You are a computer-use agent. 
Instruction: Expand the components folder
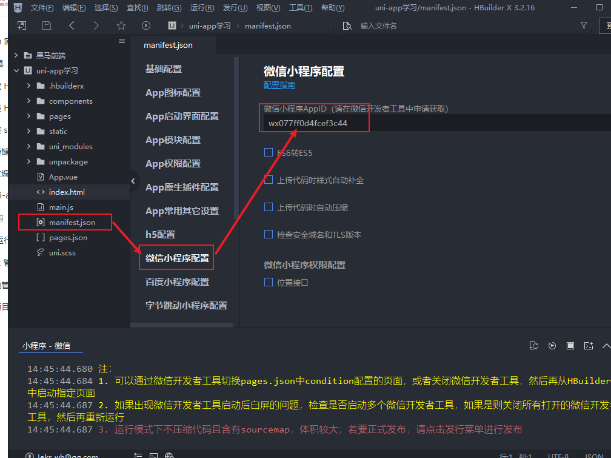[28, 101]
